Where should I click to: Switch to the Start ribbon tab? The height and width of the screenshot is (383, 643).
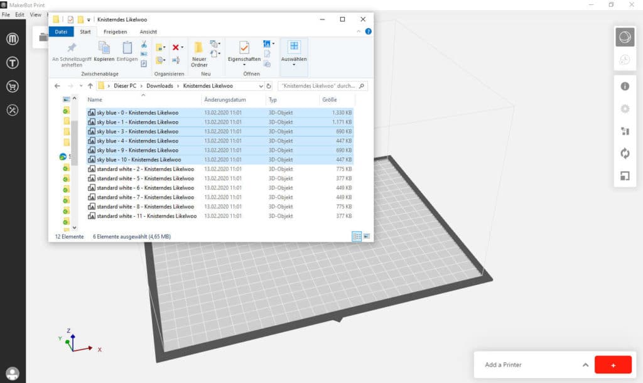click(85, 31)
